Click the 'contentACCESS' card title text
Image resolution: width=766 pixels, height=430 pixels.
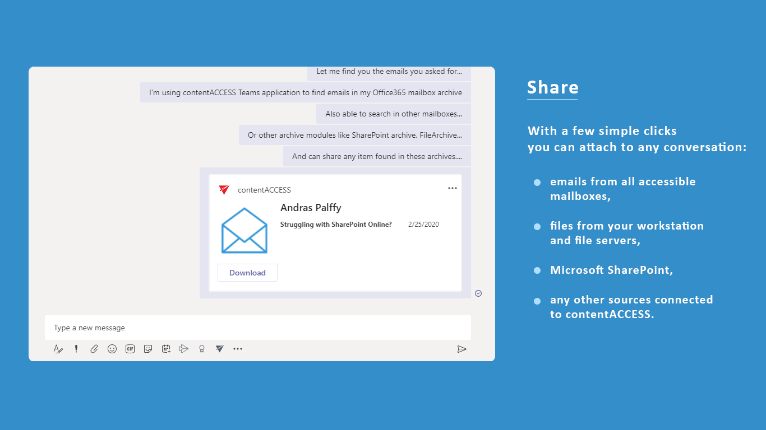coord(264,190)
